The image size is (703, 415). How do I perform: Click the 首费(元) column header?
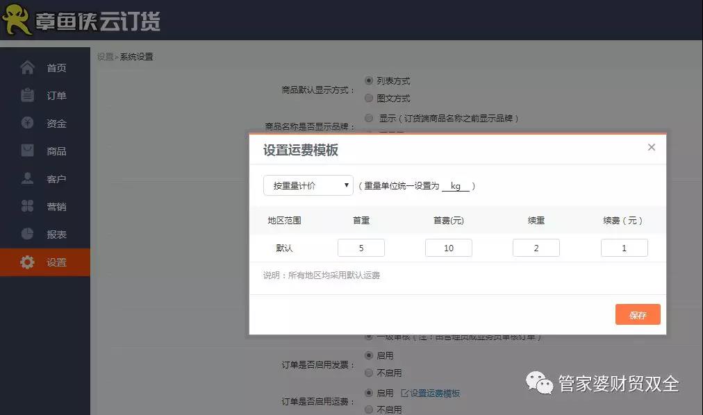click(448, 220)
